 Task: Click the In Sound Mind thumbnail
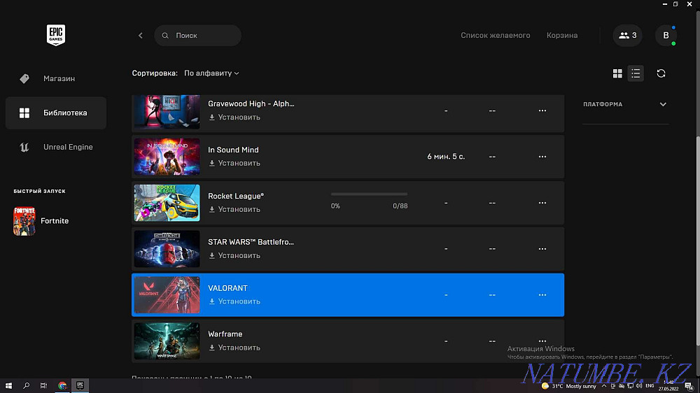tap(167, 157)
